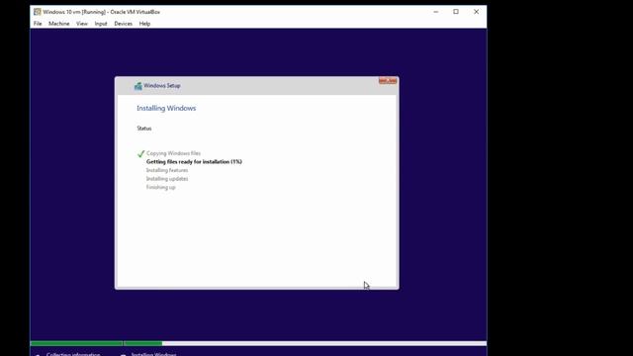Screen dimensions: 633x356
Task: Click the green checkmark beside Copying Windows files
Action: tap(140, 154)
